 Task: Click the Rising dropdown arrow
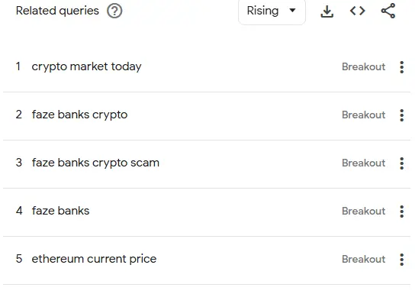[292, 11]
